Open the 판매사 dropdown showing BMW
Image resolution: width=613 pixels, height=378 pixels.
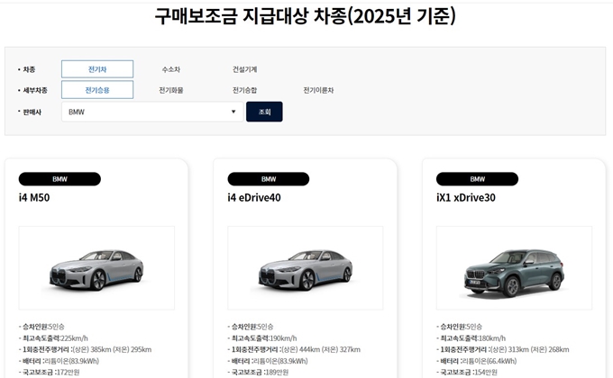tap(152, 112)
